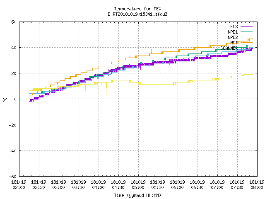
Task: Click the y-axis label 60
Action: [x=14, y=22]
